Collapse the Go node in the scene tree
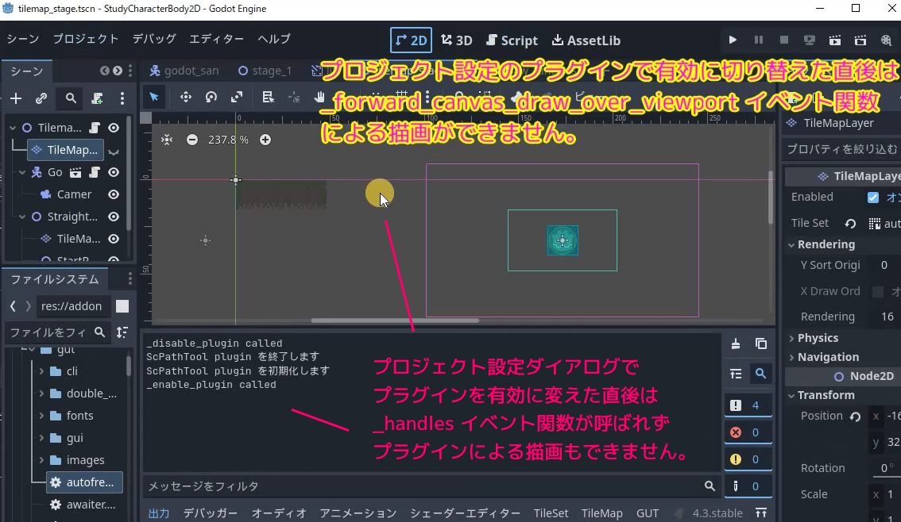901x522 pixels. coord(22,172)
